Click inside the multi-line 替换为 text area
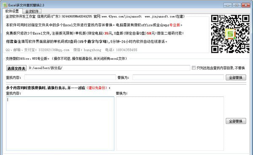 (170, 123)
